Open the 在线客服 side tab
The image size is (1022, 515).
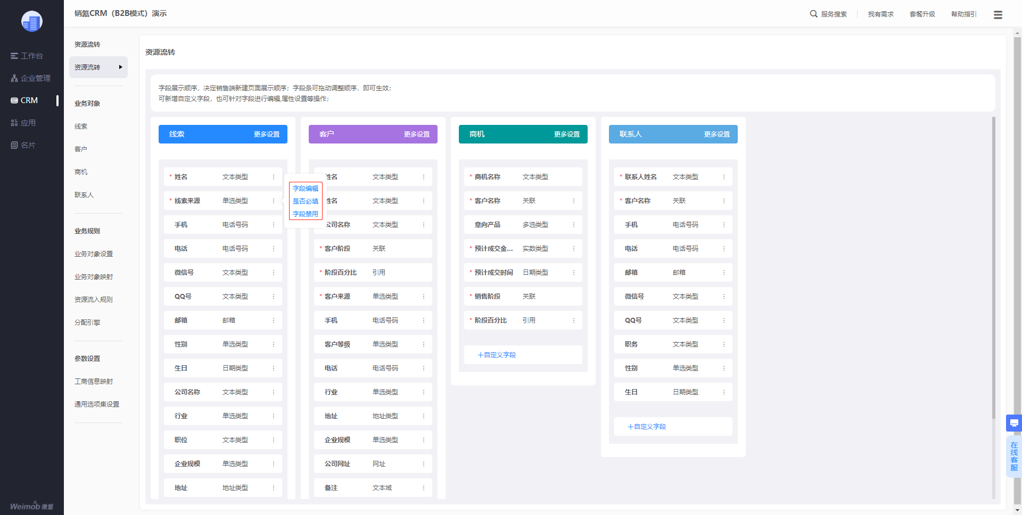pos(1014,457)
